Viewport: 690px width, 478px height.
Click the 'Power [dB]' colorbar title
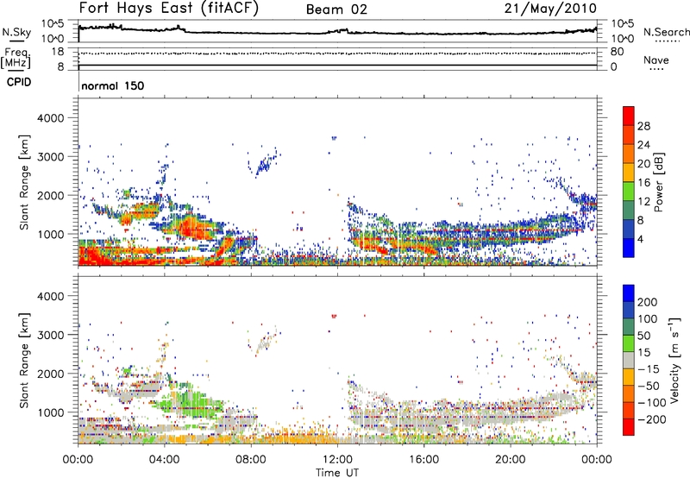click(658, 182)
